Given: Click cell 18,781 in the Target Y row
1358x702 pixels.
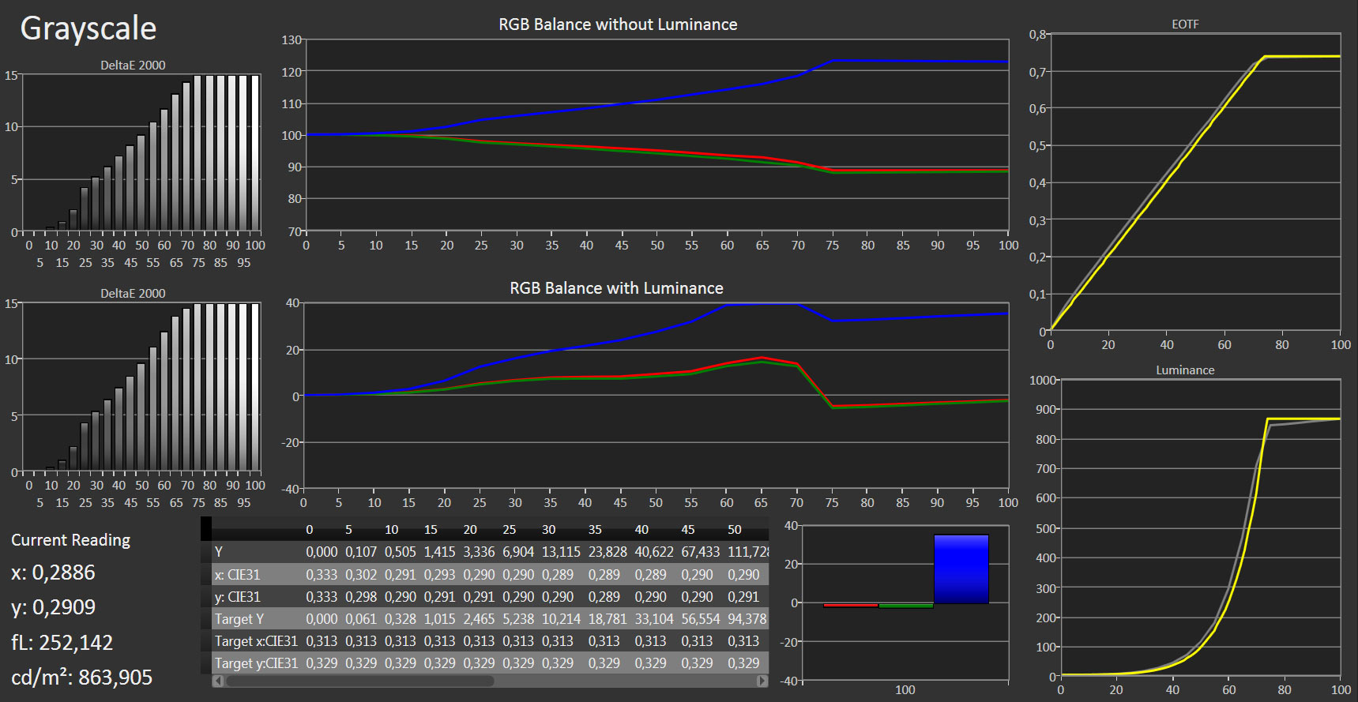Looking at the screenshot, I should (x=608, y=619).
